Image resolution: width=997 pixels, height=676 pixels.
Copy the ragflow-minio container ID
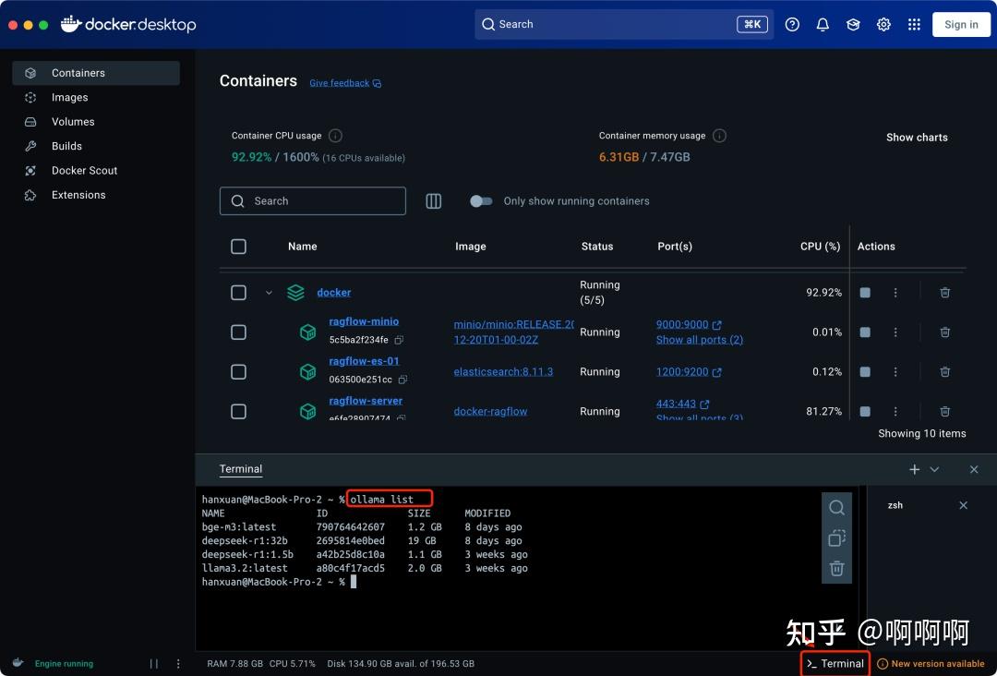400,340
